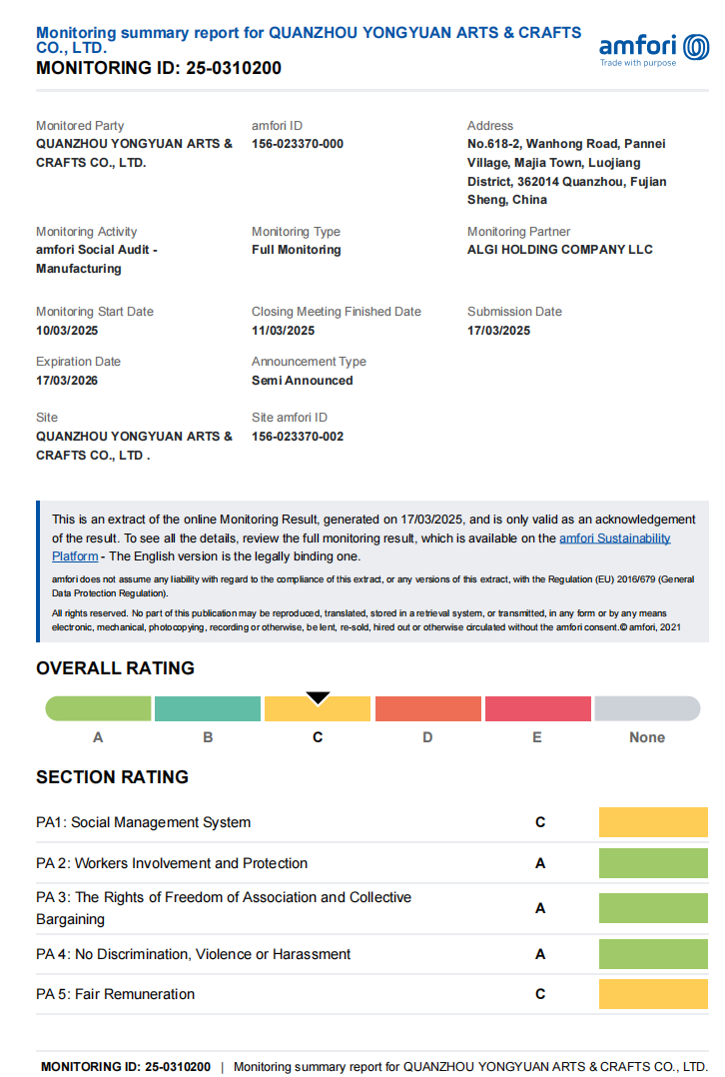Click the address 'No.618-2, Wanhong Road, Pannei'

(566, 144)
